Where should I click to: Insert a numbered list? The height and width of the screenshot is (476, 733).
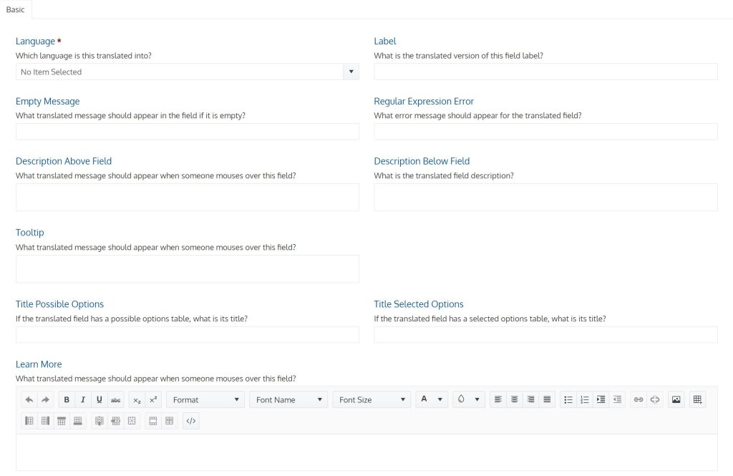pyautogui.click(x=584, y=400)
